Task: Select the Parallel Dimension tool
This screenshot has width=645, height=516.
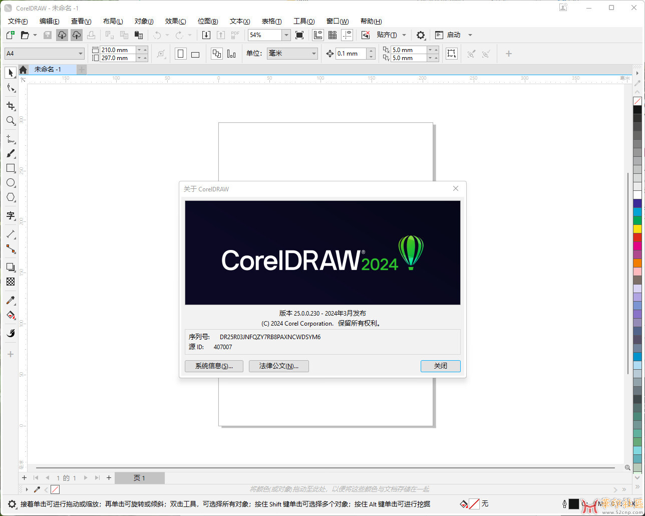Action: coord(11,234)
